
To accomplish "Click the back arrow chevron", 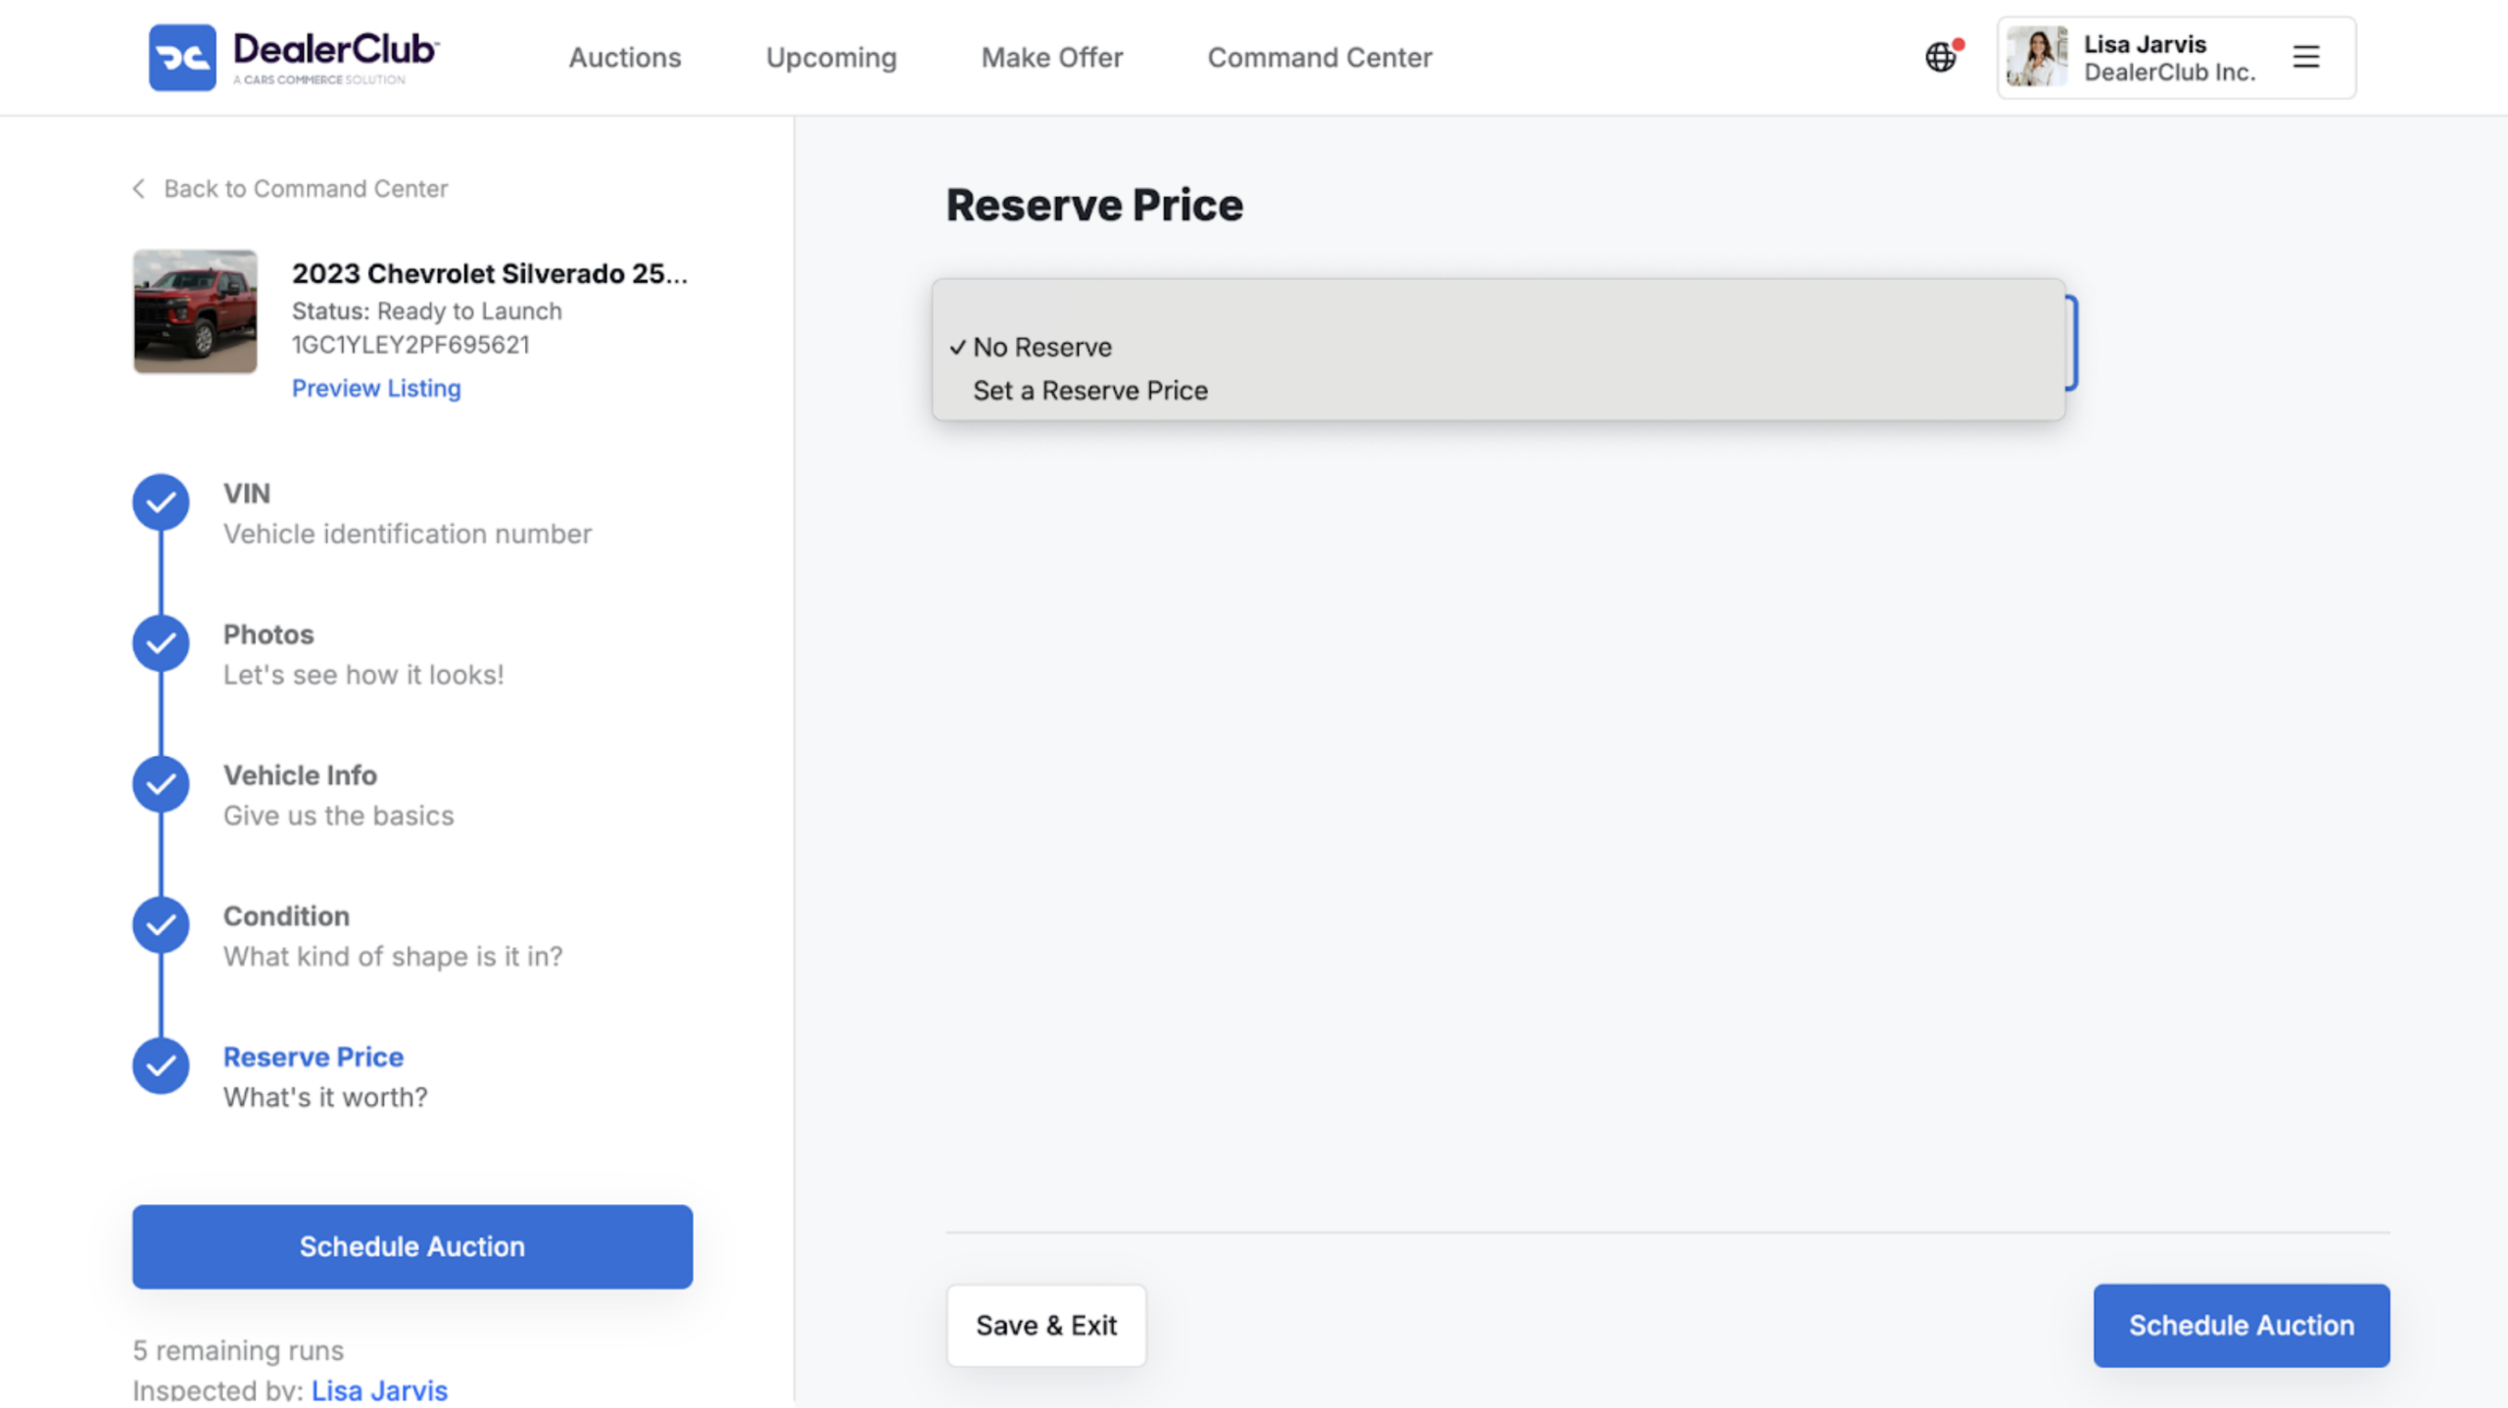I will coord(139,188).
